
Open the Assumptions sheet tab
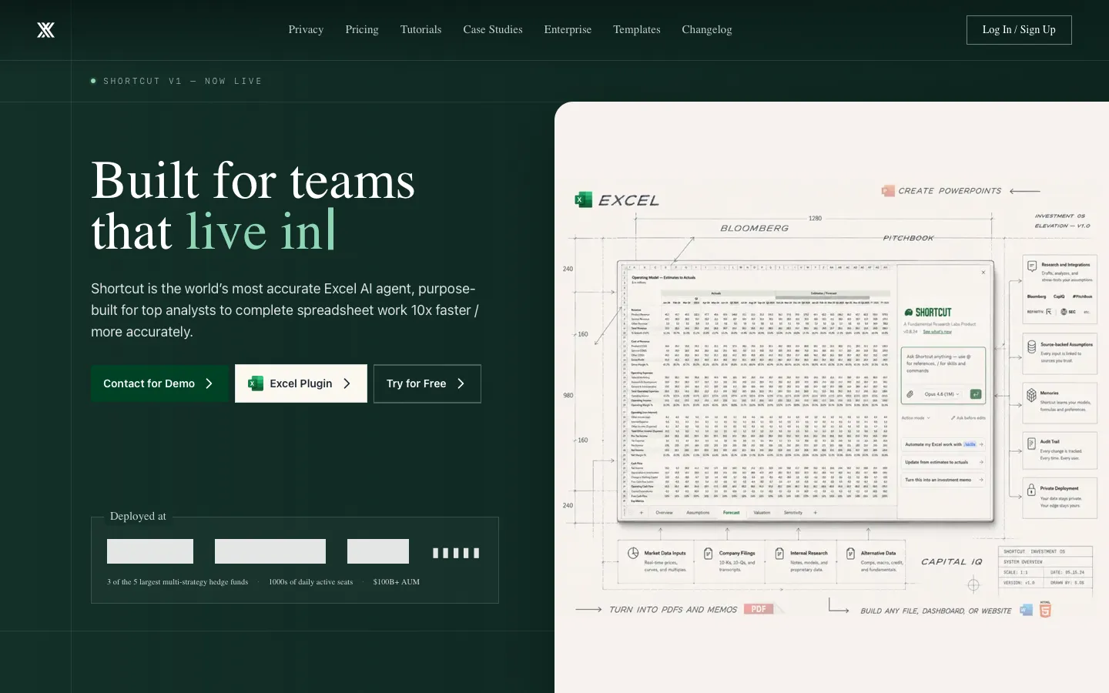pos(698,513)
